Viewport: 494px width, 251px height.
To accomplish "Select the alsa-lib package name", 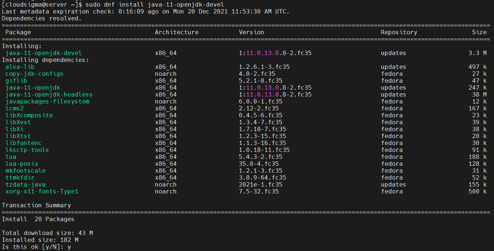I will [20, 67].
